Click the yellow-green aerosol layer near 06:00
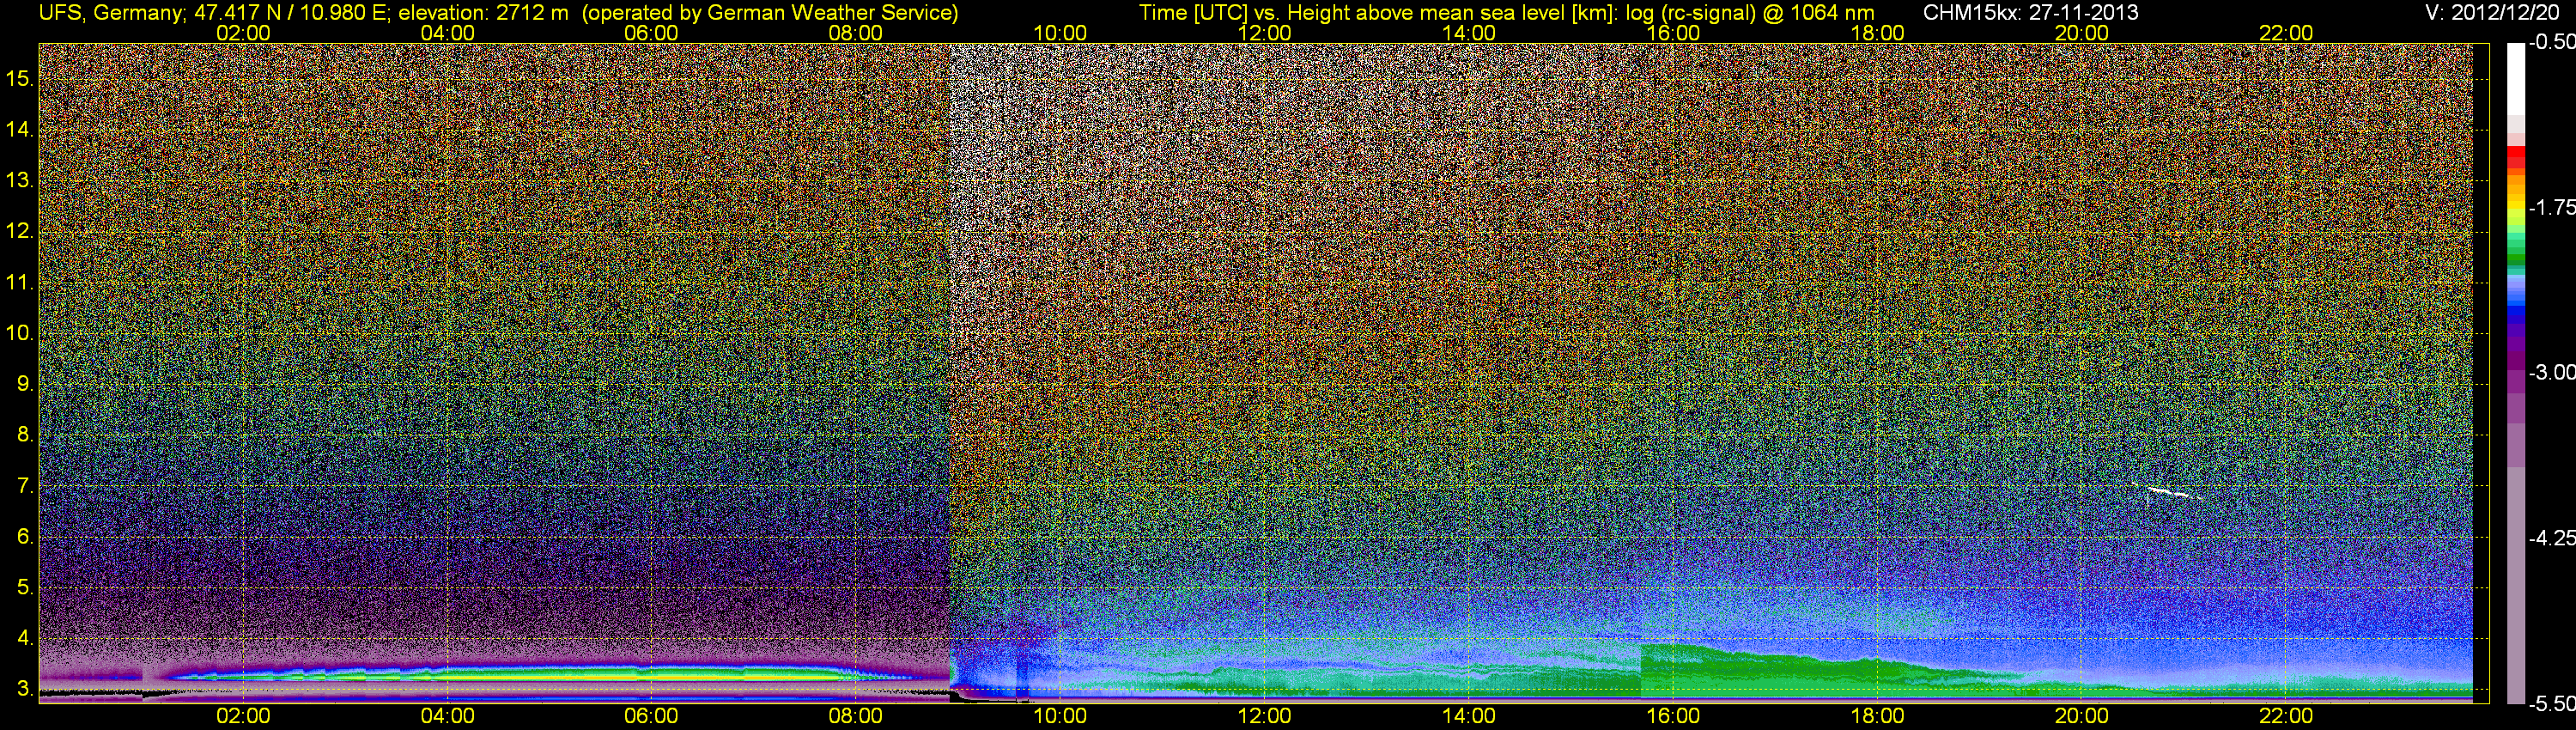 (640, 675)
